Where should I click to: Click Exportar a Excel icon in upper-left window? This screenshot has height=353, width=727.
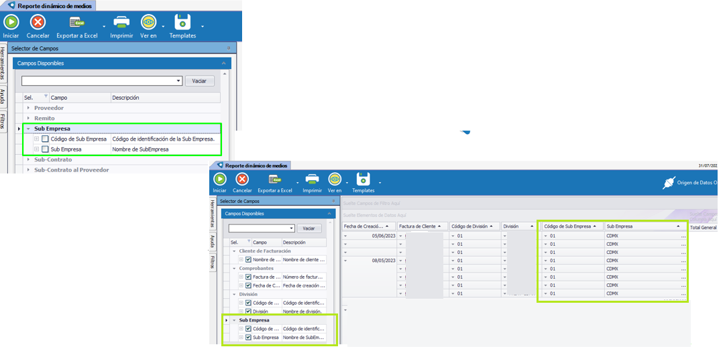click(x=76, y=22)
